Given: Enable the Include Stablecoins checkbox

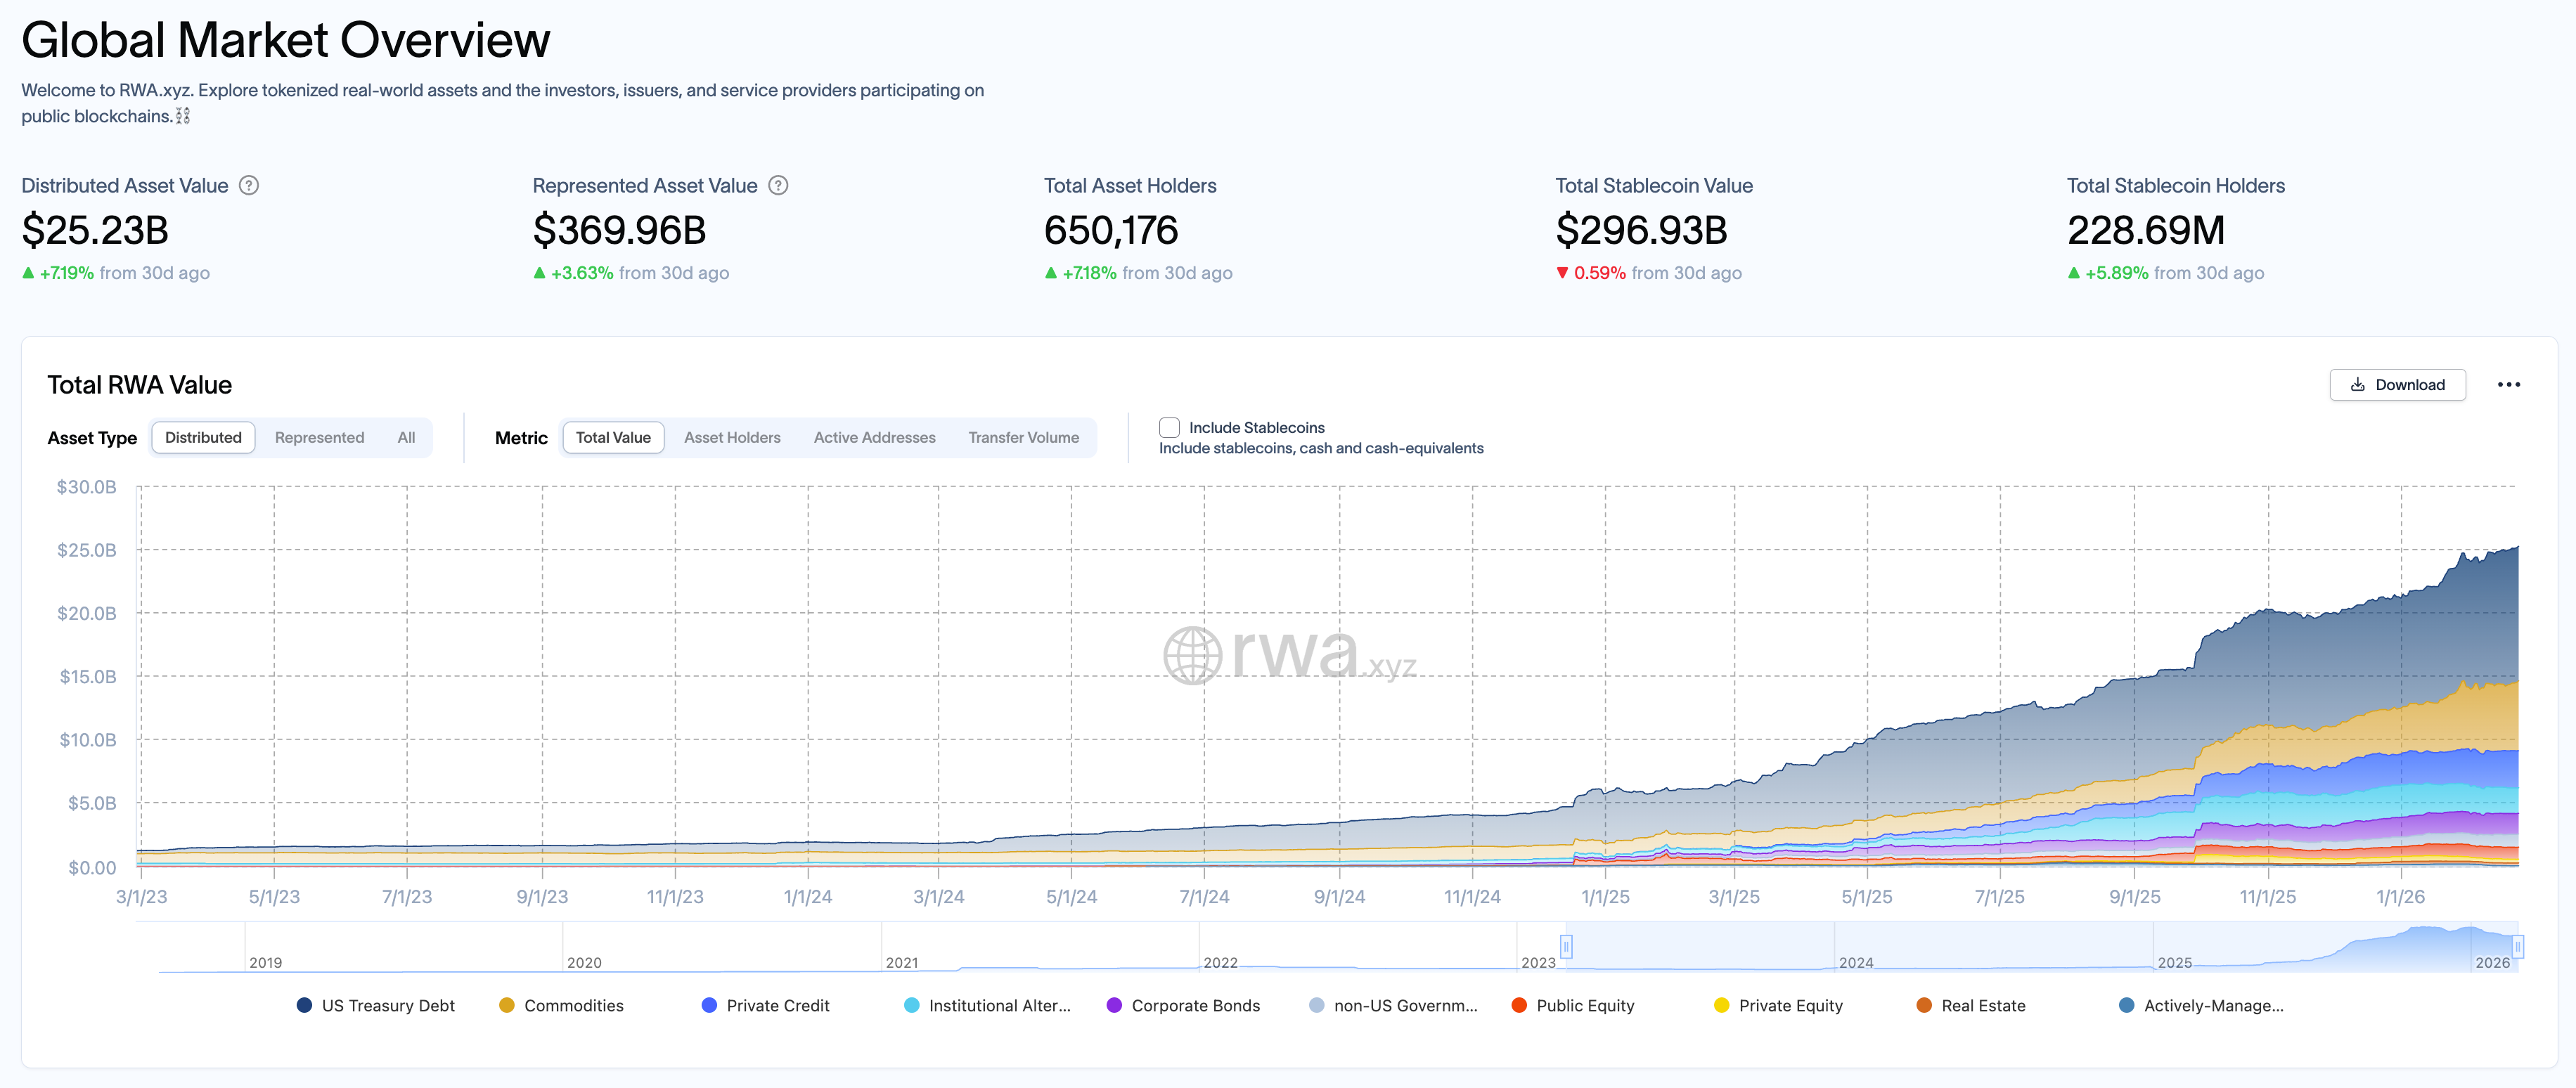Looking at the screenshot, I should pyautogui.click(x=1169, y=428).
